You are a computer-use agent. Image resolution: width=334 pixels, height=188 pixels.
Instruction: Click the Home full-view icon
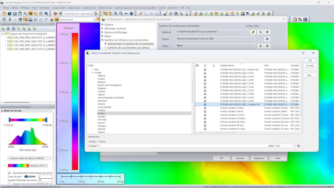point(132,14)
